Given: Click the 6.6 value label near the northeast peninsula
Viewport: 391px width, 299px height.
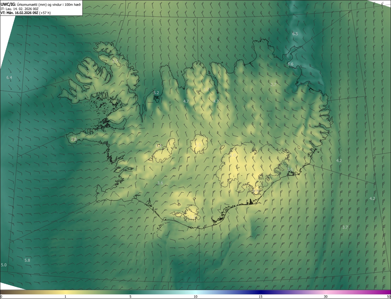Looking at the screenshot, I should point(291,64).
